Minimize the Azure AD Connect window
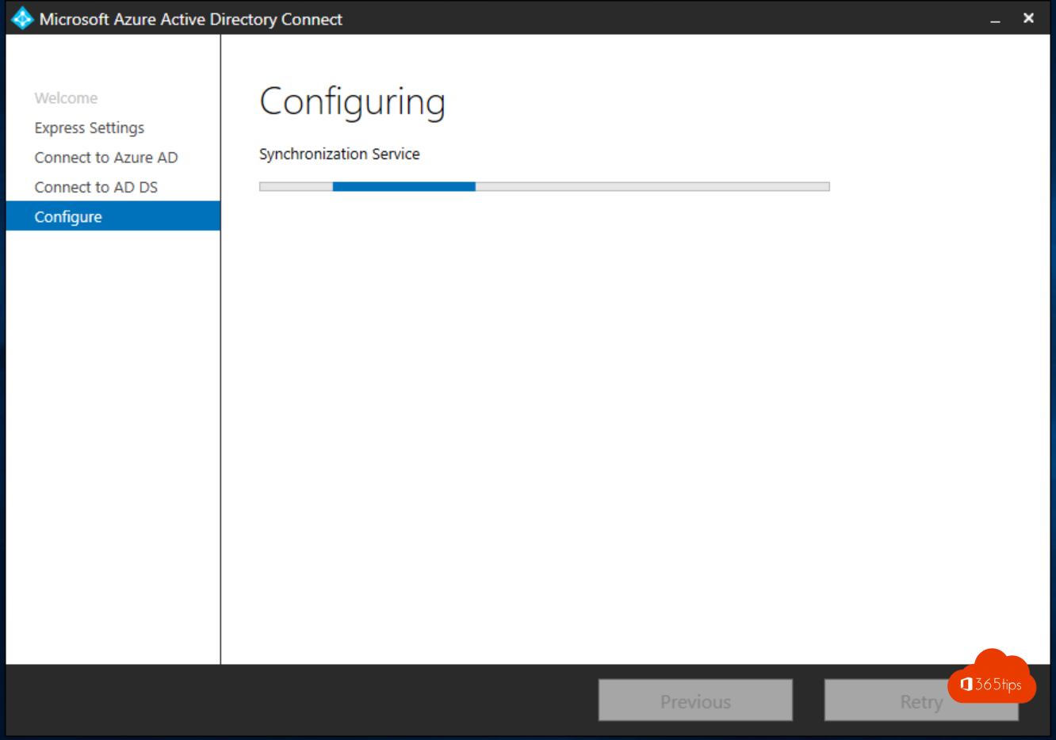The image size is (1056, 740). (995, 19)
